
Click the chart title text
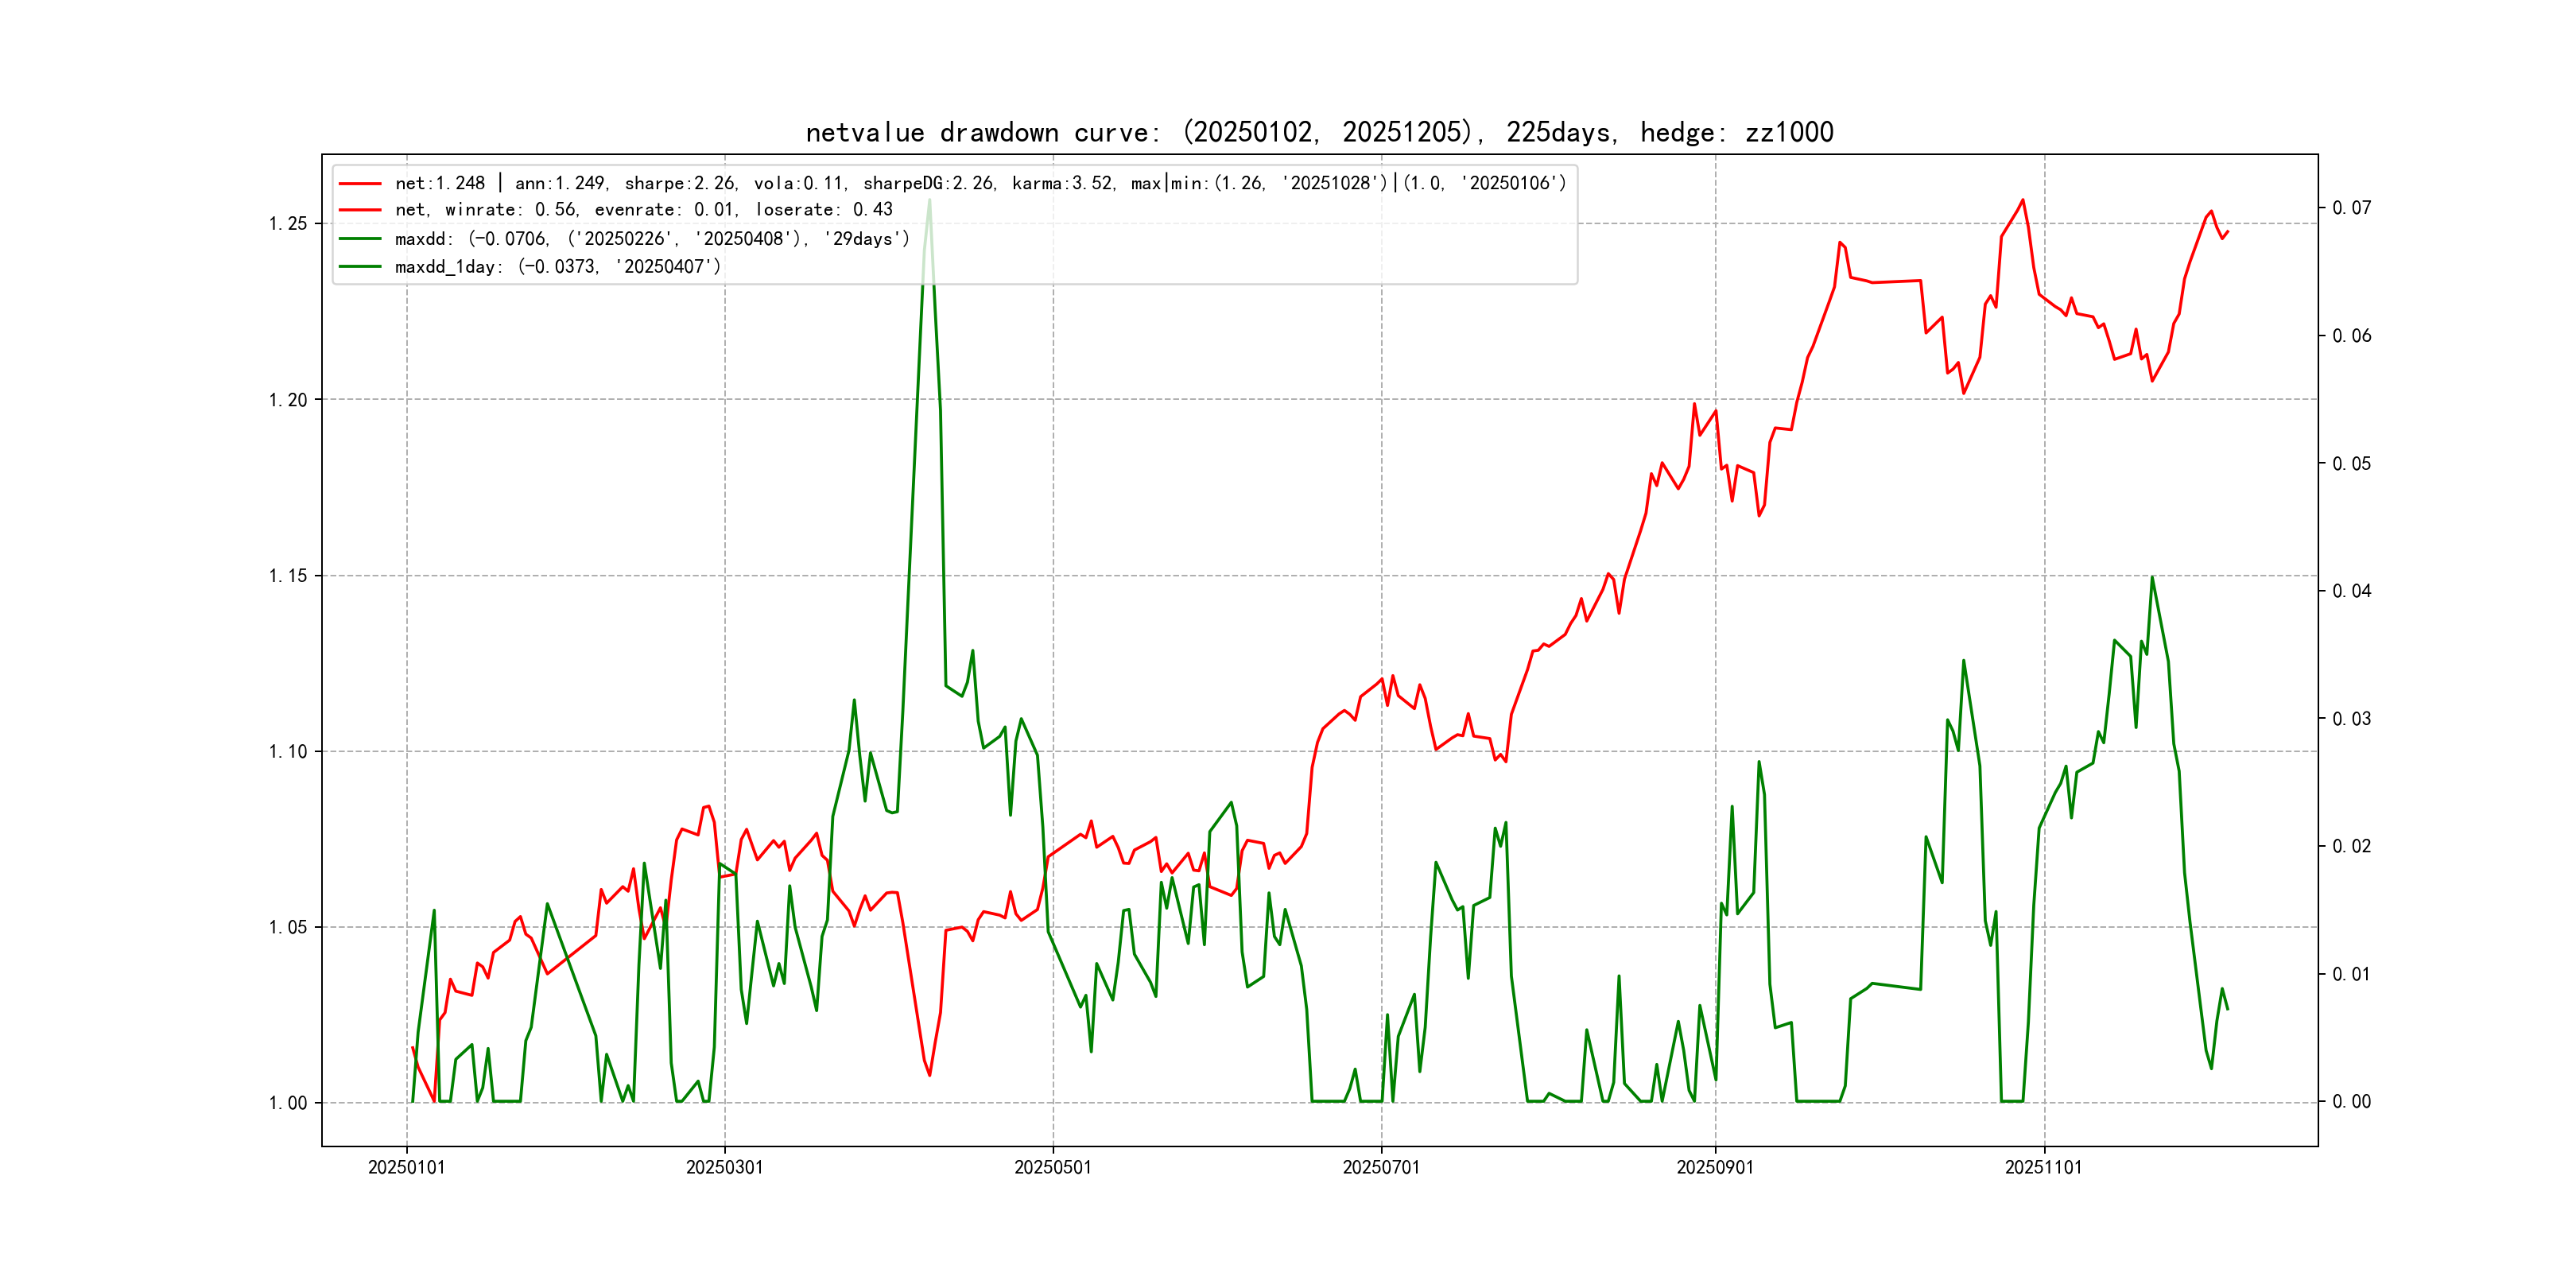tap(1319, 132)
